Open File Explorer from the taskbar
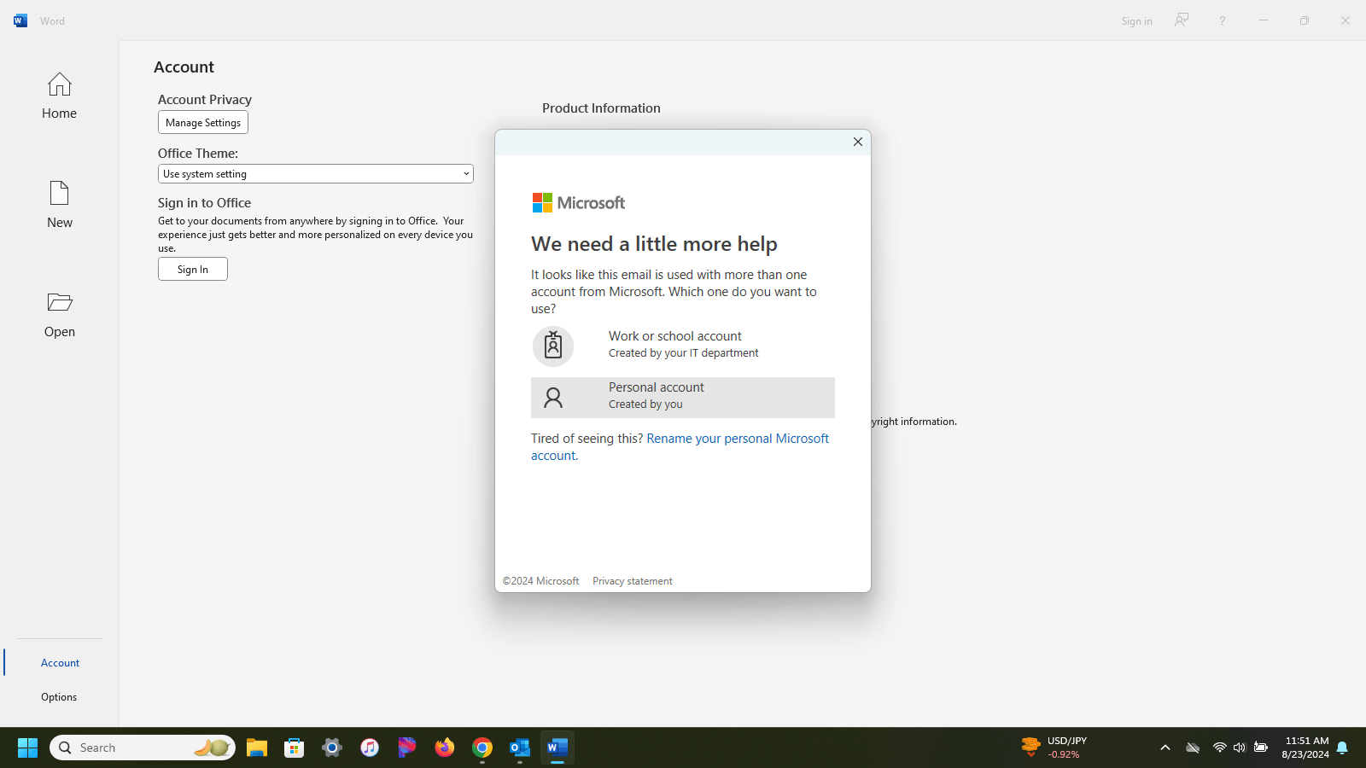This screenshot has width=1366, height=768. [x=257, y=748]
